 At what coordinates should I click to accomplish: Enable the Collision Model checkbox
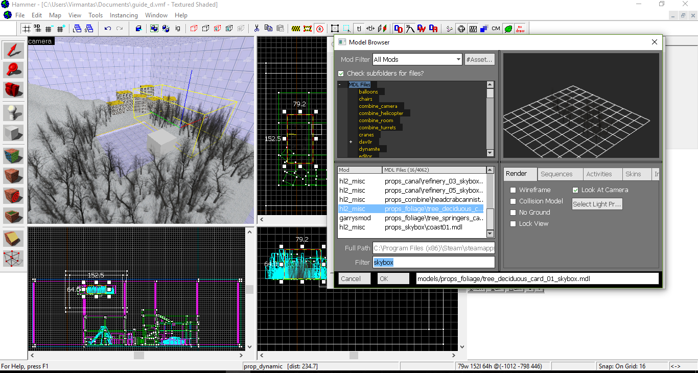[513, 201]
